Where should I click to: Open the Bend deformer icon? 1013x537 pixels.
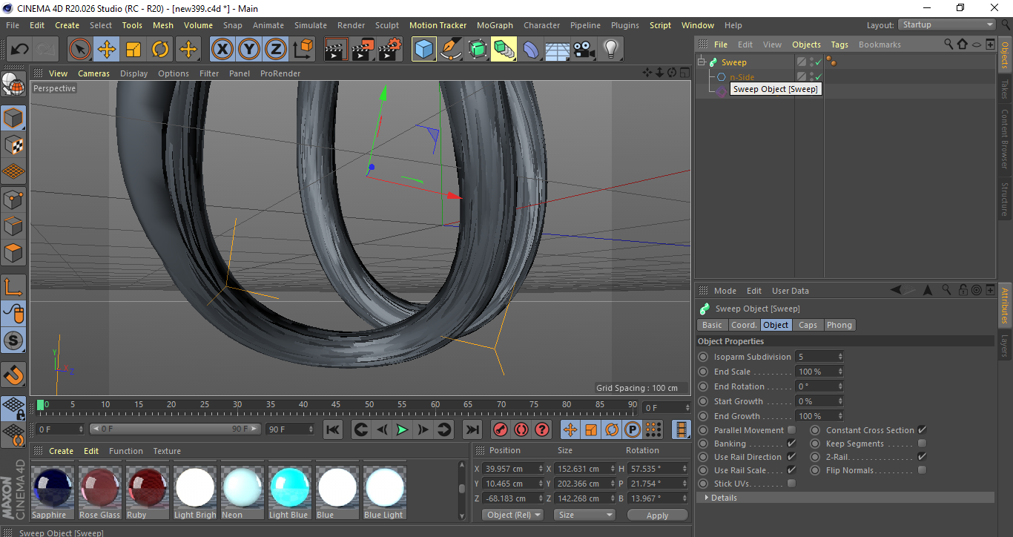(x=531, y=50)
